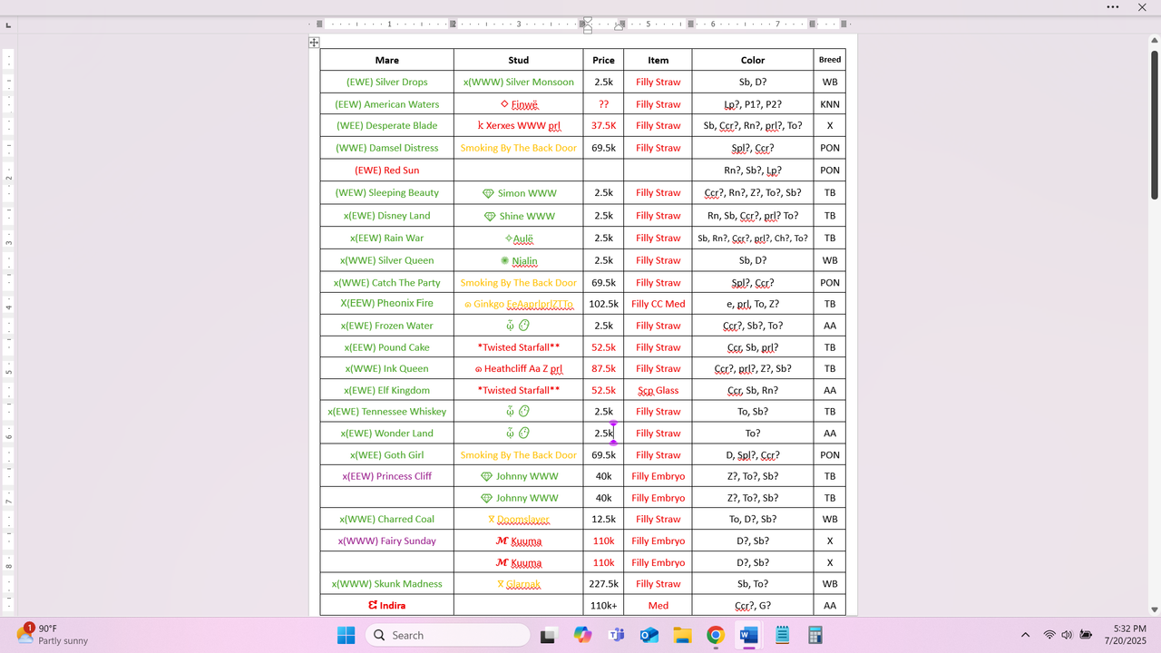Click the "Simon WWW" stud cell
The height and width of the screenshot is (653, 1161).
tap(519, 192)
